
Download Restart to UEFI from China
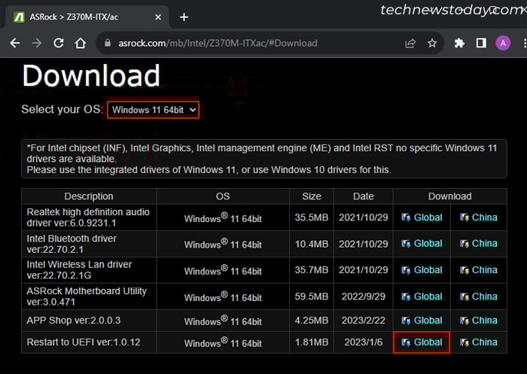pyautogui.click(x=479, y=342)
